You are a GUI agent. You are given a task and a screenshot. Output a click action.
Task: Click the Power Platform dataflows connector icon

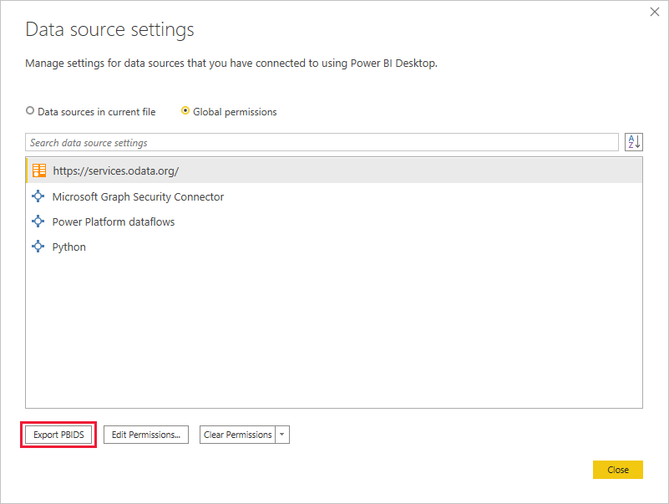pyautogui.click(x=38, y=221)
